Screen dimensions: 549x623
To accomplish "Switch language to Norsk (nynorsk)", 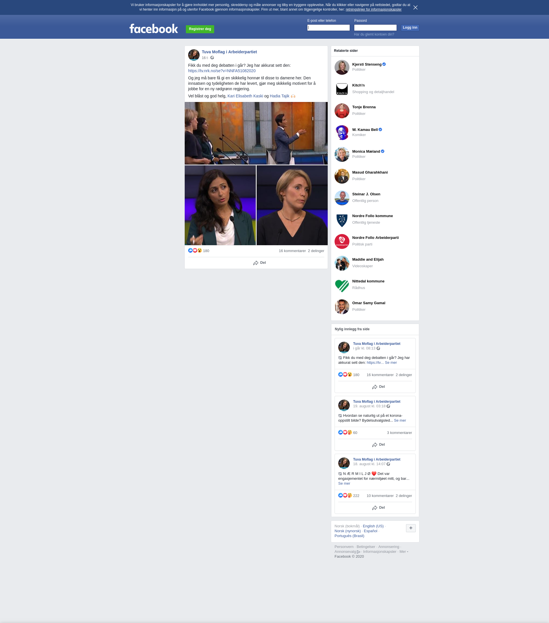I will 347,531.
